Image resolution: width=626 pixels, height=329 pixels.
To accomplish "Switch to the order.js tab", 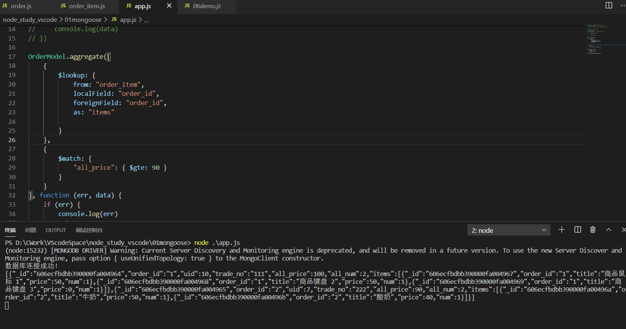I will tap(18, 6).
